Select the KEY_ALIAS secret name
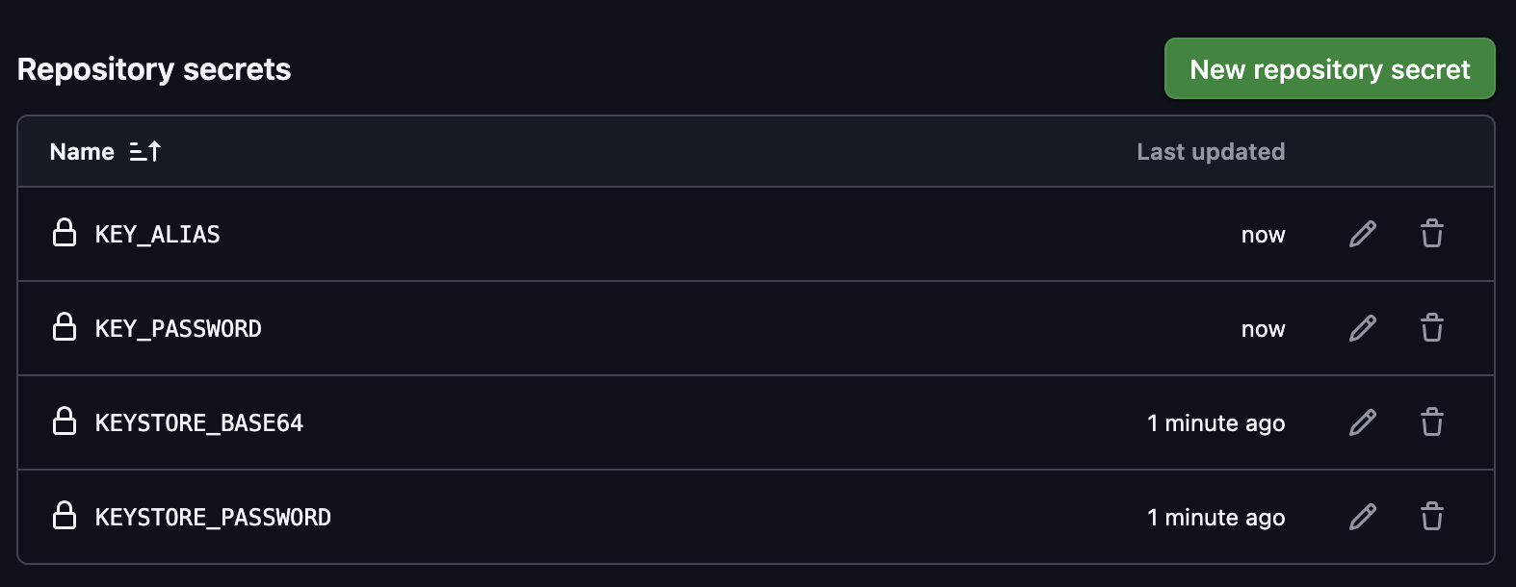Screen dimensions: 1516x587 click(157, 234)
